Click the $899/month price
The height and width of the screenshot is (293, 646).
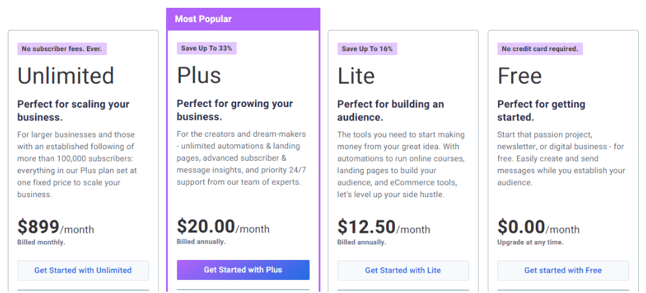(56, 227)
